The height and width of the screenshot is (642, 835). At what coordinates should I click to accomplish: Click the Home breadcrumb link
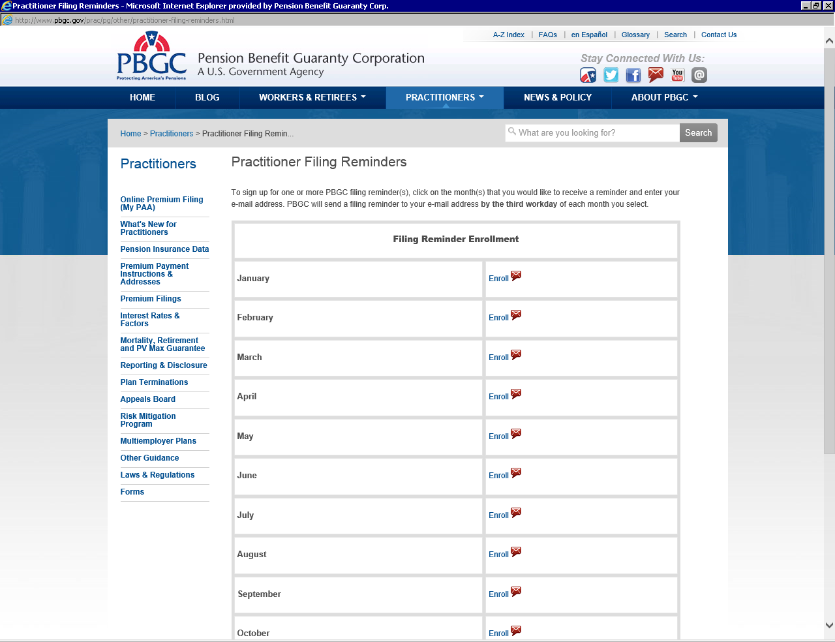pyautogui.click(x=130, y=134)
